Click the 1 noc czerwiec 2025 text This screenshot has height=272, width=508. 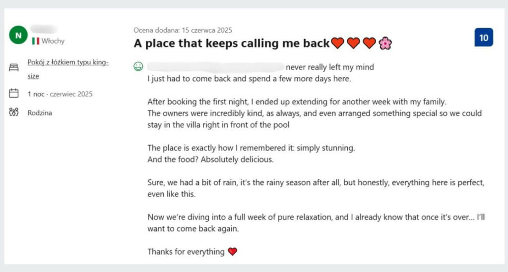pyautogui.click(x=60, y=94)
